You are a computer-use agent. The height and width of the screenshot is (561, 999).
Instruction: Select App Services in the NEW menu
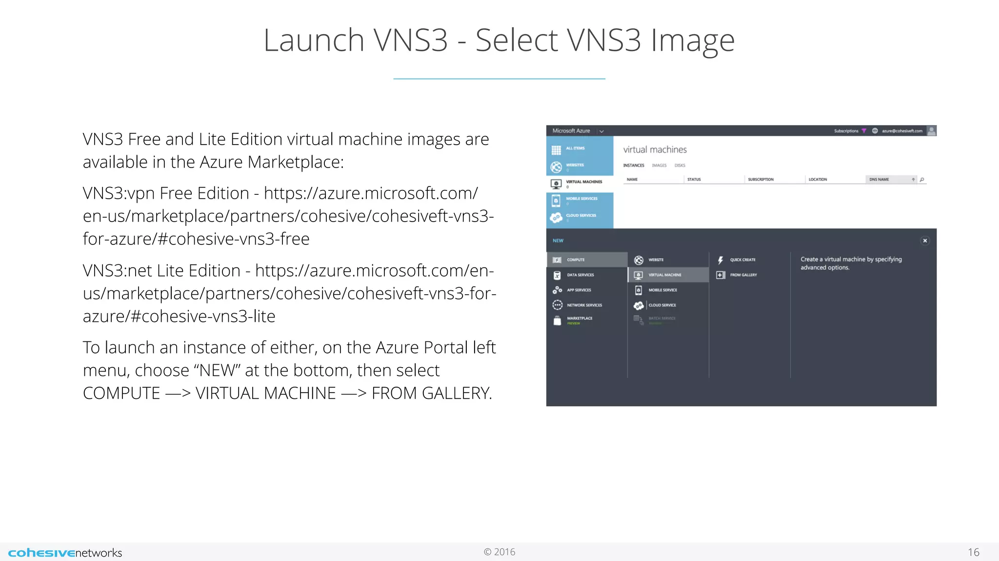pyautogui.click(x=587, y=290)
